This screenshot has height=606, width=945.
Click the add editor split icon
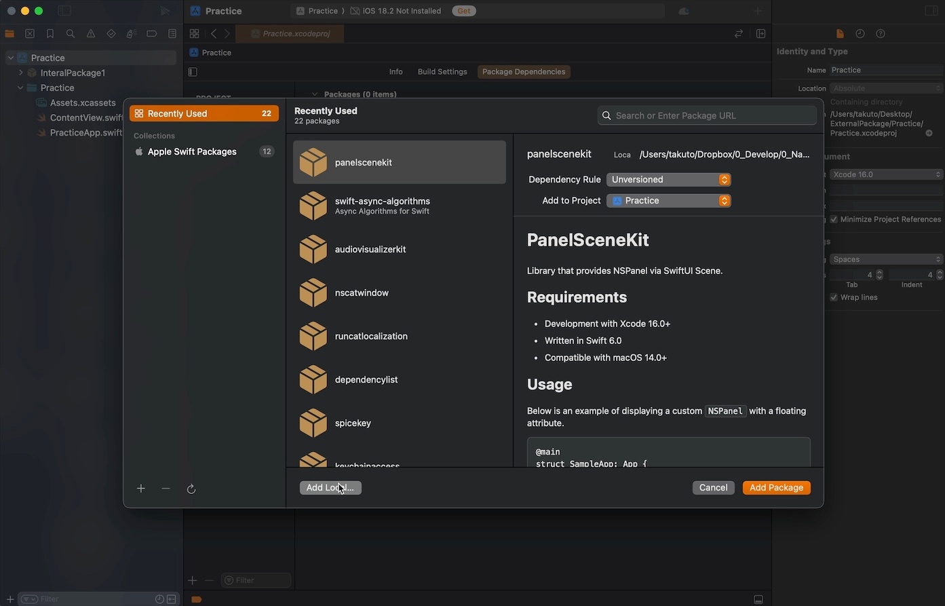[x=761, y=33]
